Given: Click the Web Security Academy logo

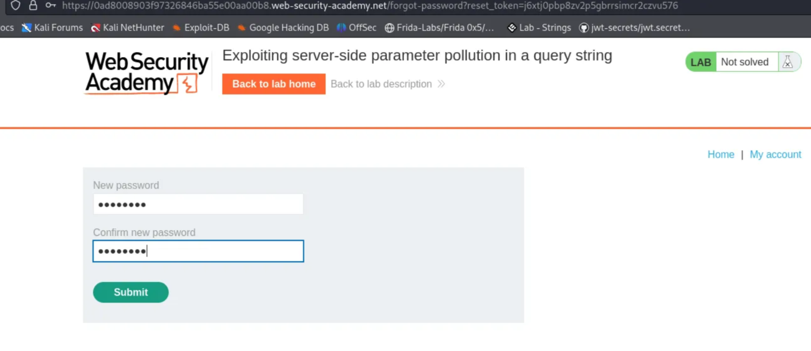Looking at the screenshot, I should tap(147, 73).
